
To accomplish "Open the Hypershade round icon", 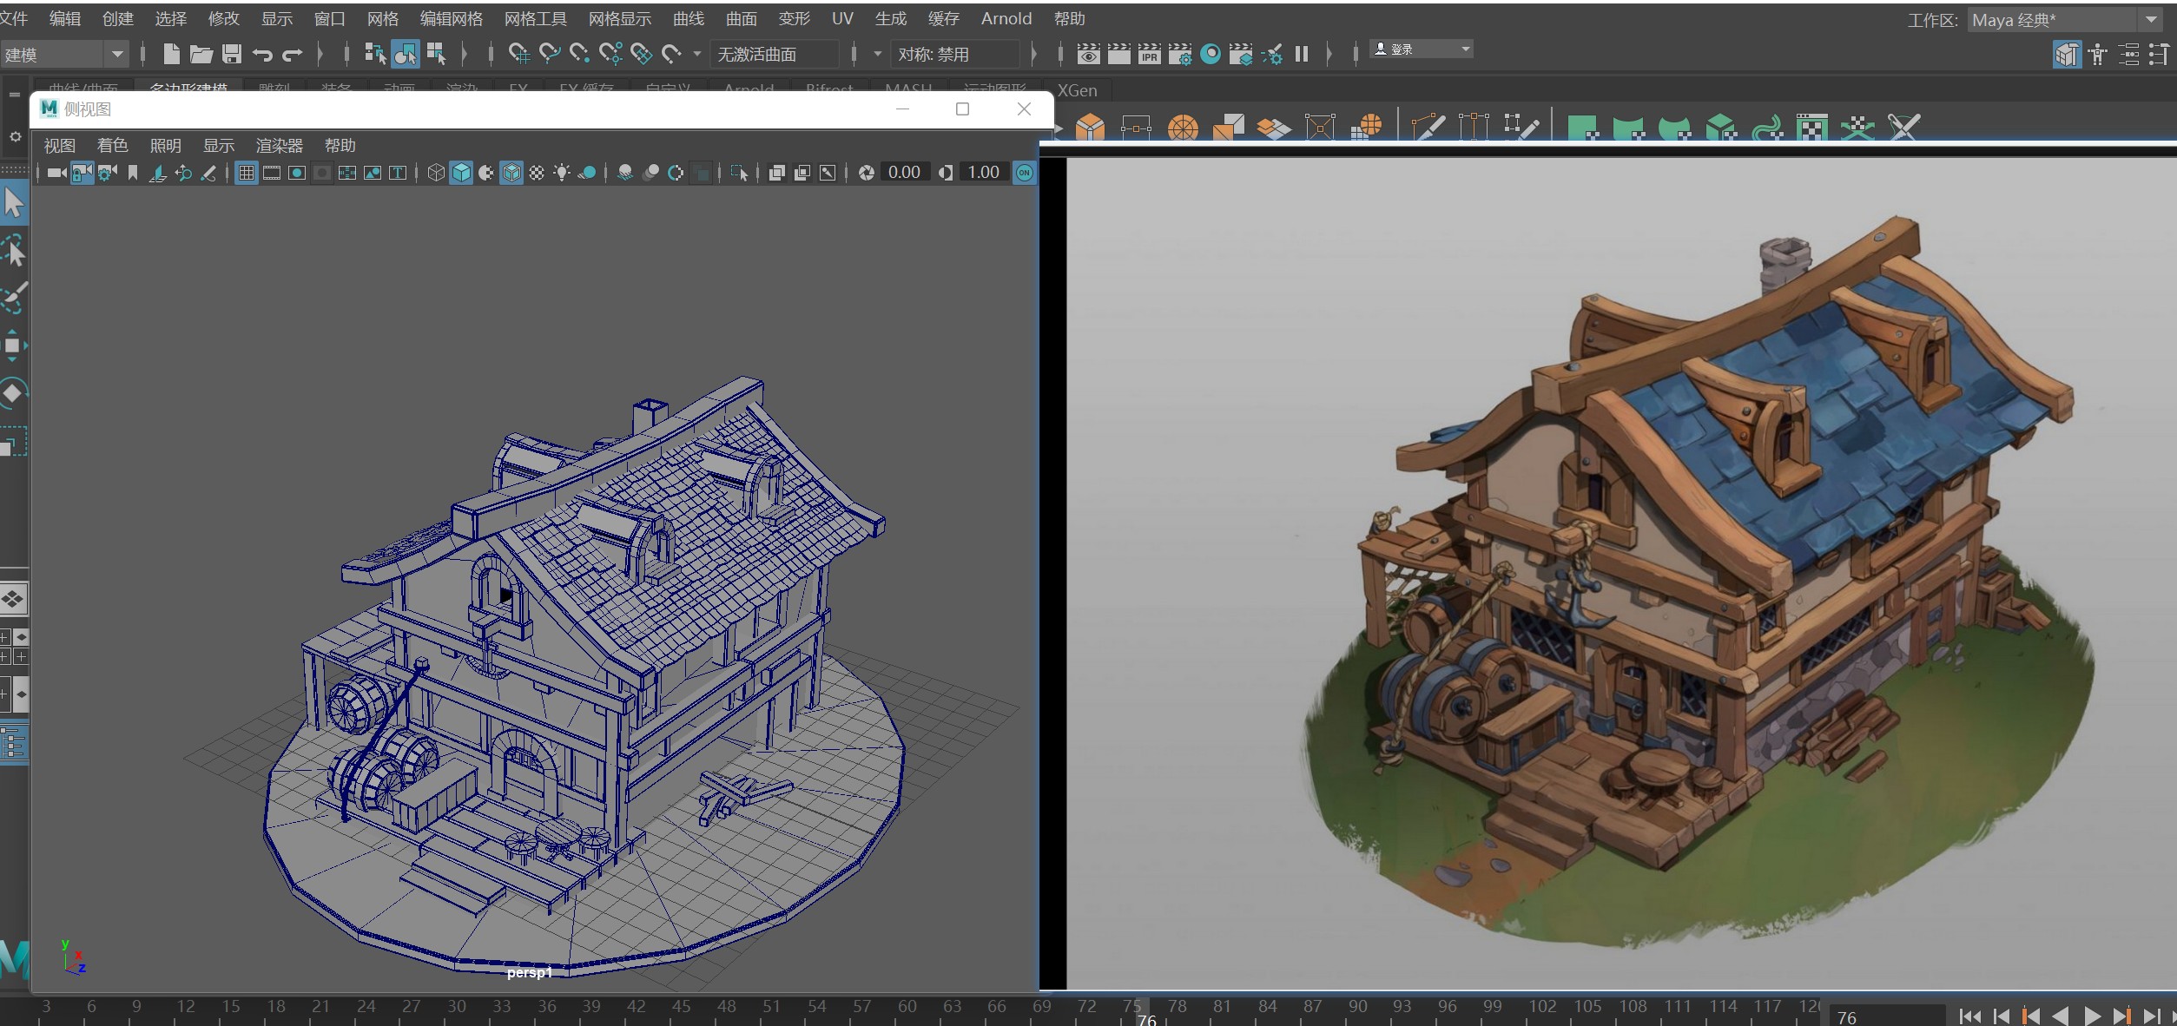I will (1211, 54).
